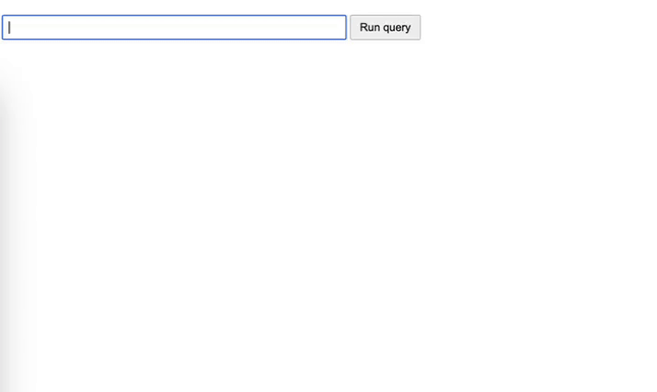This screenshot has height=392, width=657.
Task: Click the Run query button
Action: tap(385, 28)
